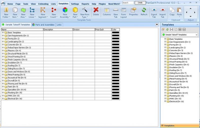Viewport: 200px width, 128px height.
Task: Switch to the Links tab
Action: click(59, 25)
